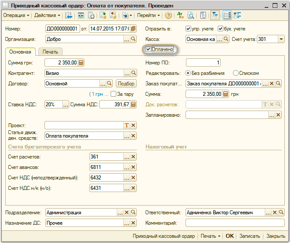Click magnifier icon beside Ответственный field

[x=280, y=213]
